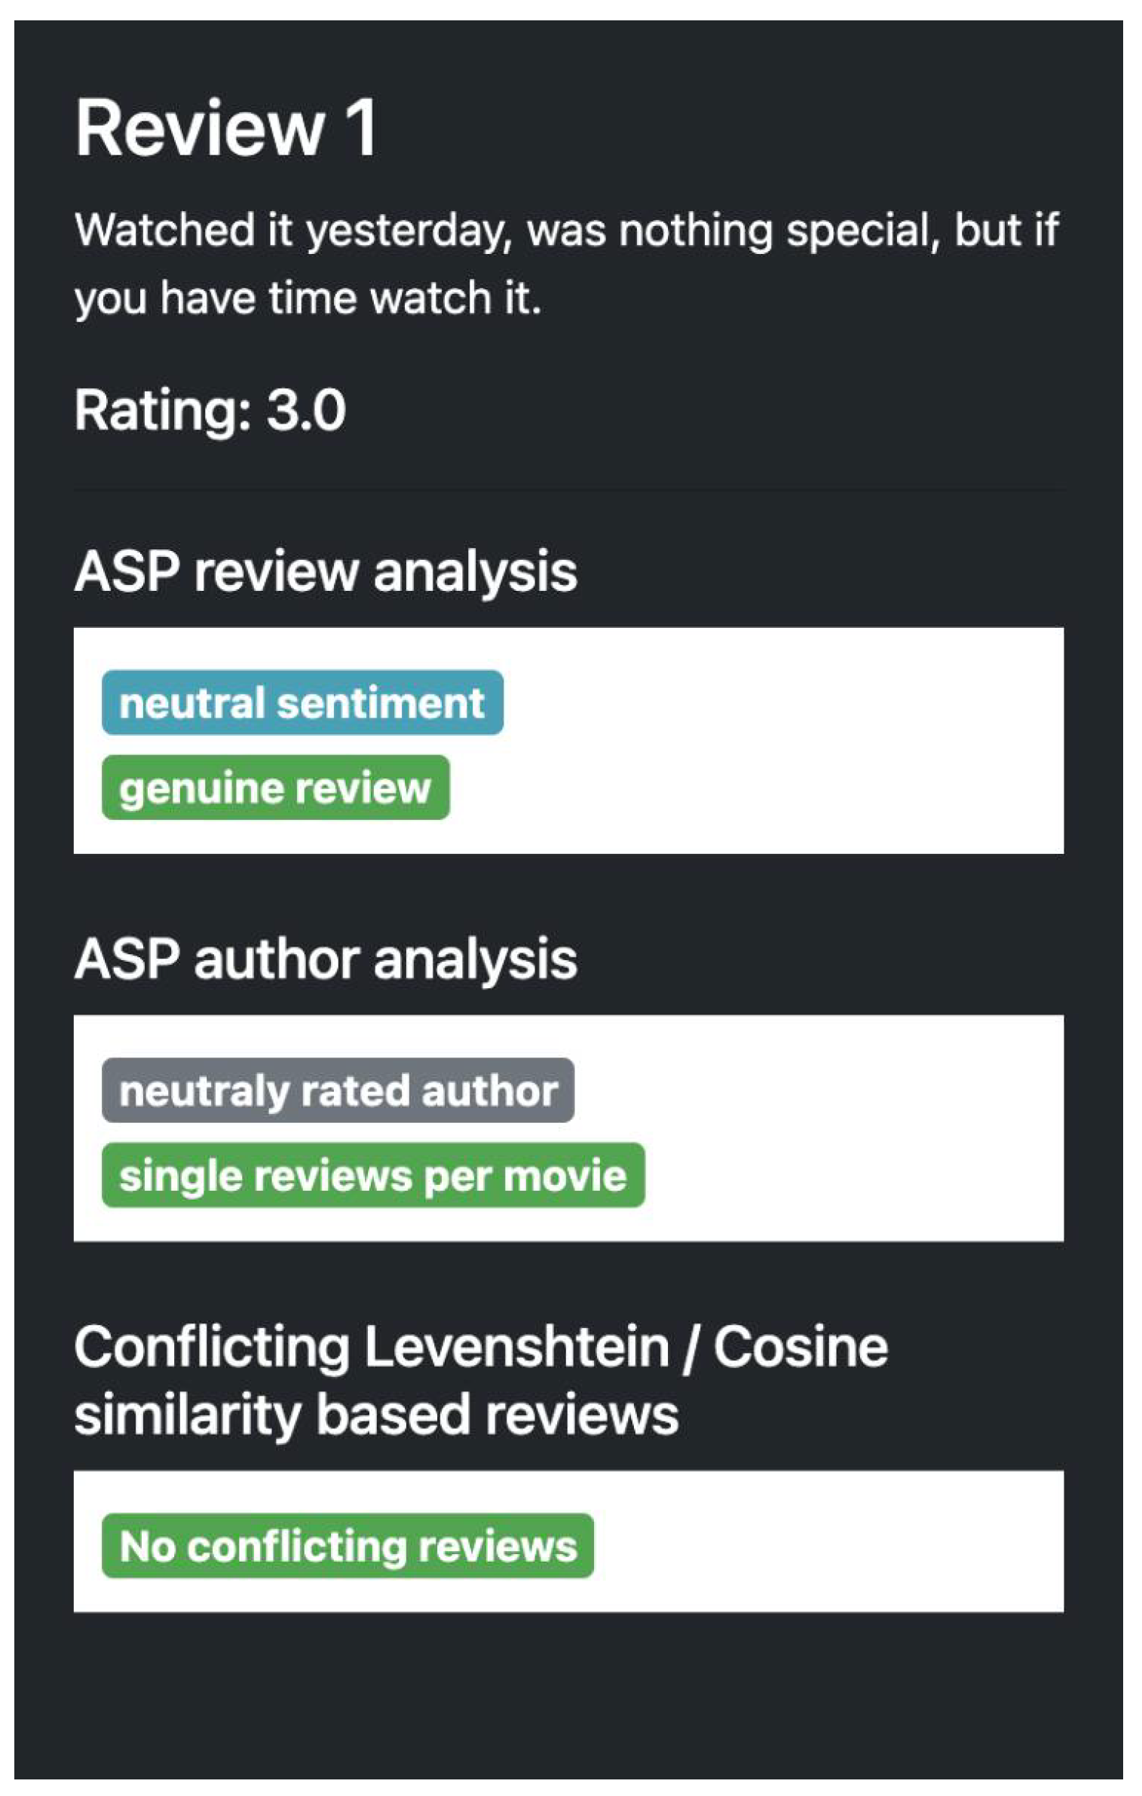Click the blue "neutral sentiment" badge

point(302,702)
